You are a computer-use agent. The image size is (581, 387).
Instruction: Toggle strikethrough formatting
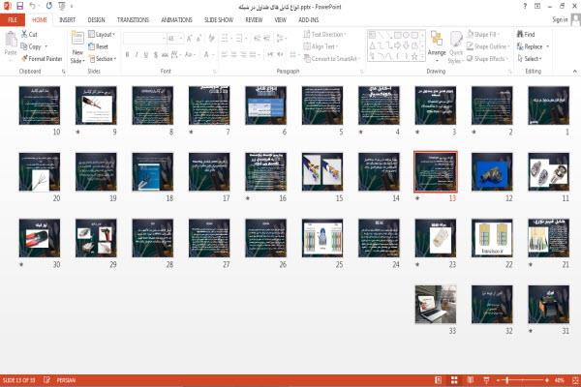tap(165, 55)
